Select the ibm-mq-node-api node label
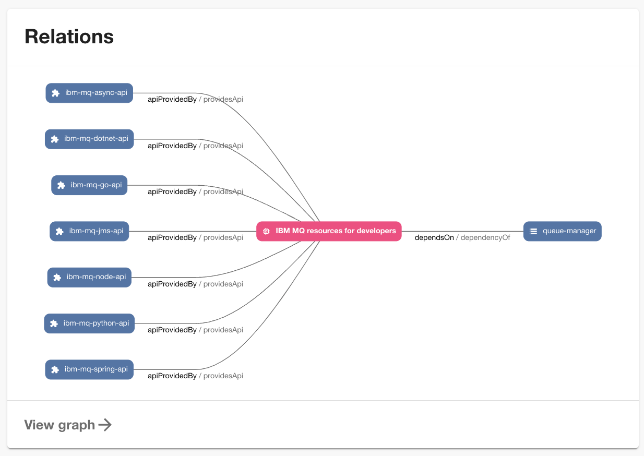Viewport: 644px width, 456px height. tap(96, 277)
